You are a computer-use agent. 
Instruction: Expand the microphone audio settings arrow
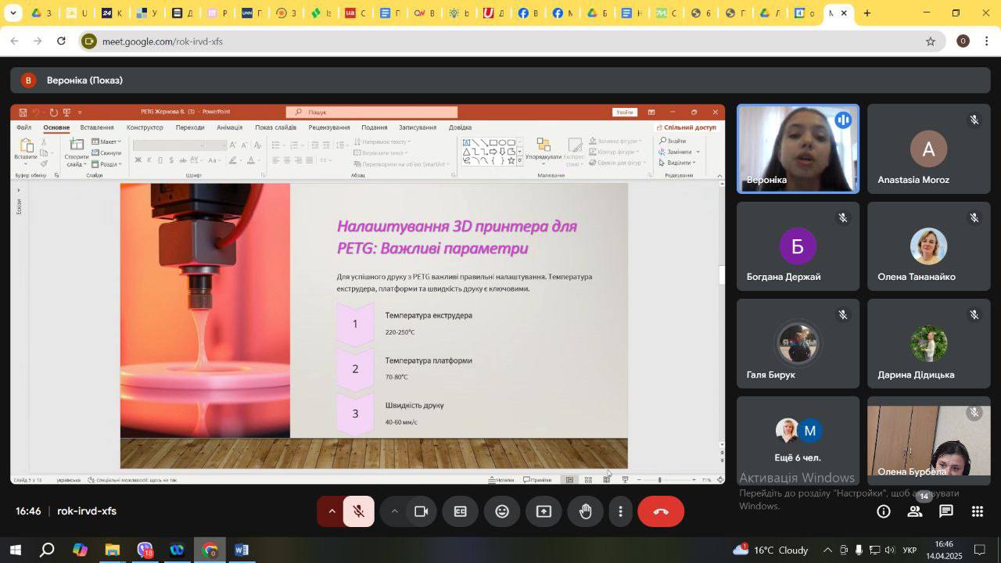click(332, 511)
